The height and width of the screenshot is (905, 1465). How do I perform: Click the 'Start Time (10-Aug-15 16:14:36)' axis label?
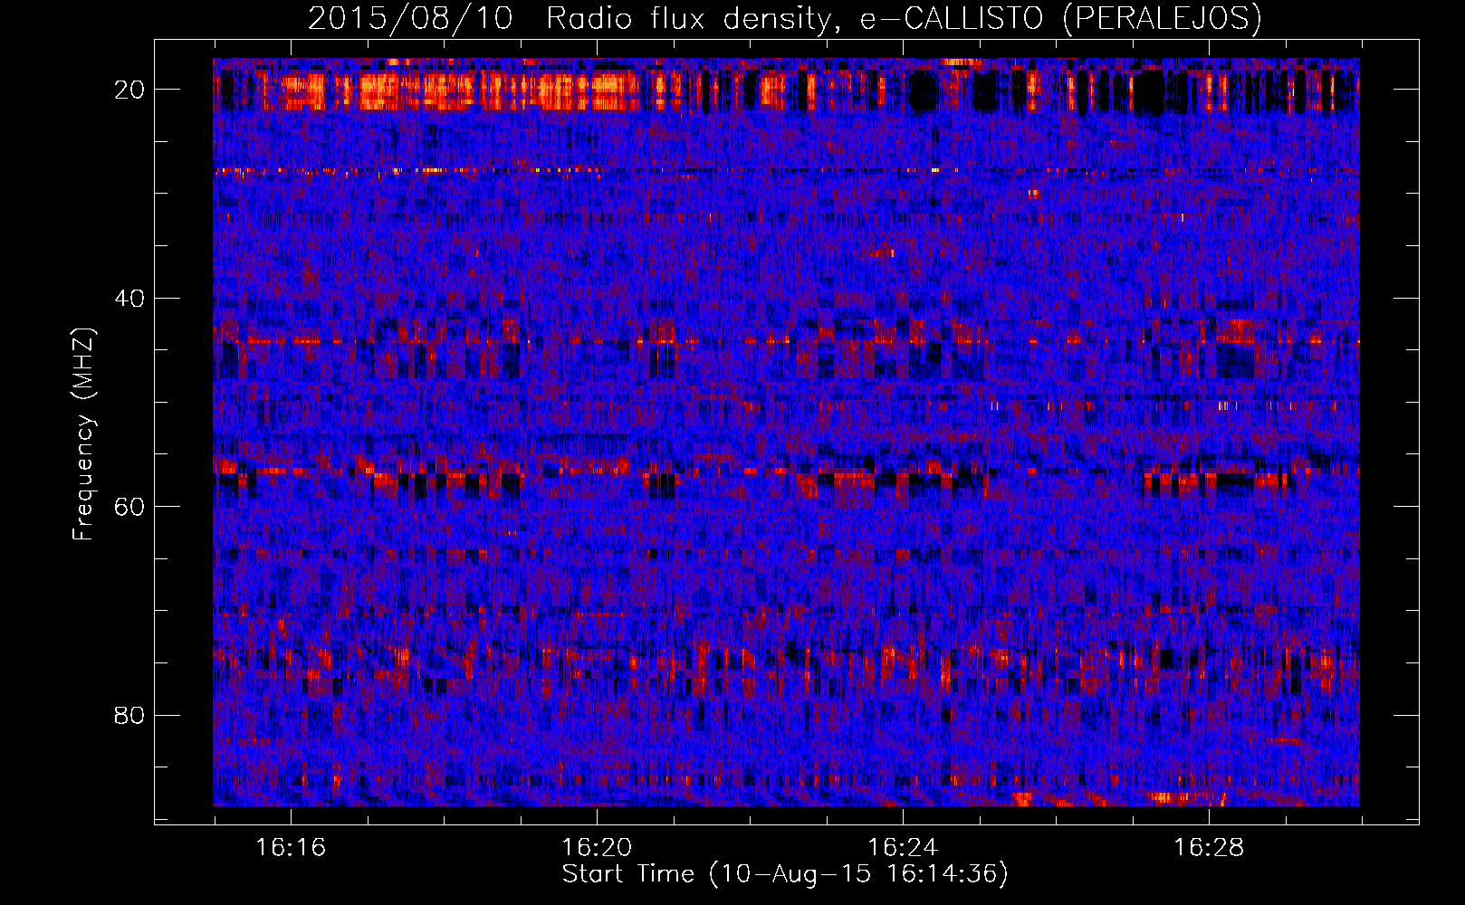pyautogui.click(x=785, y=874)
